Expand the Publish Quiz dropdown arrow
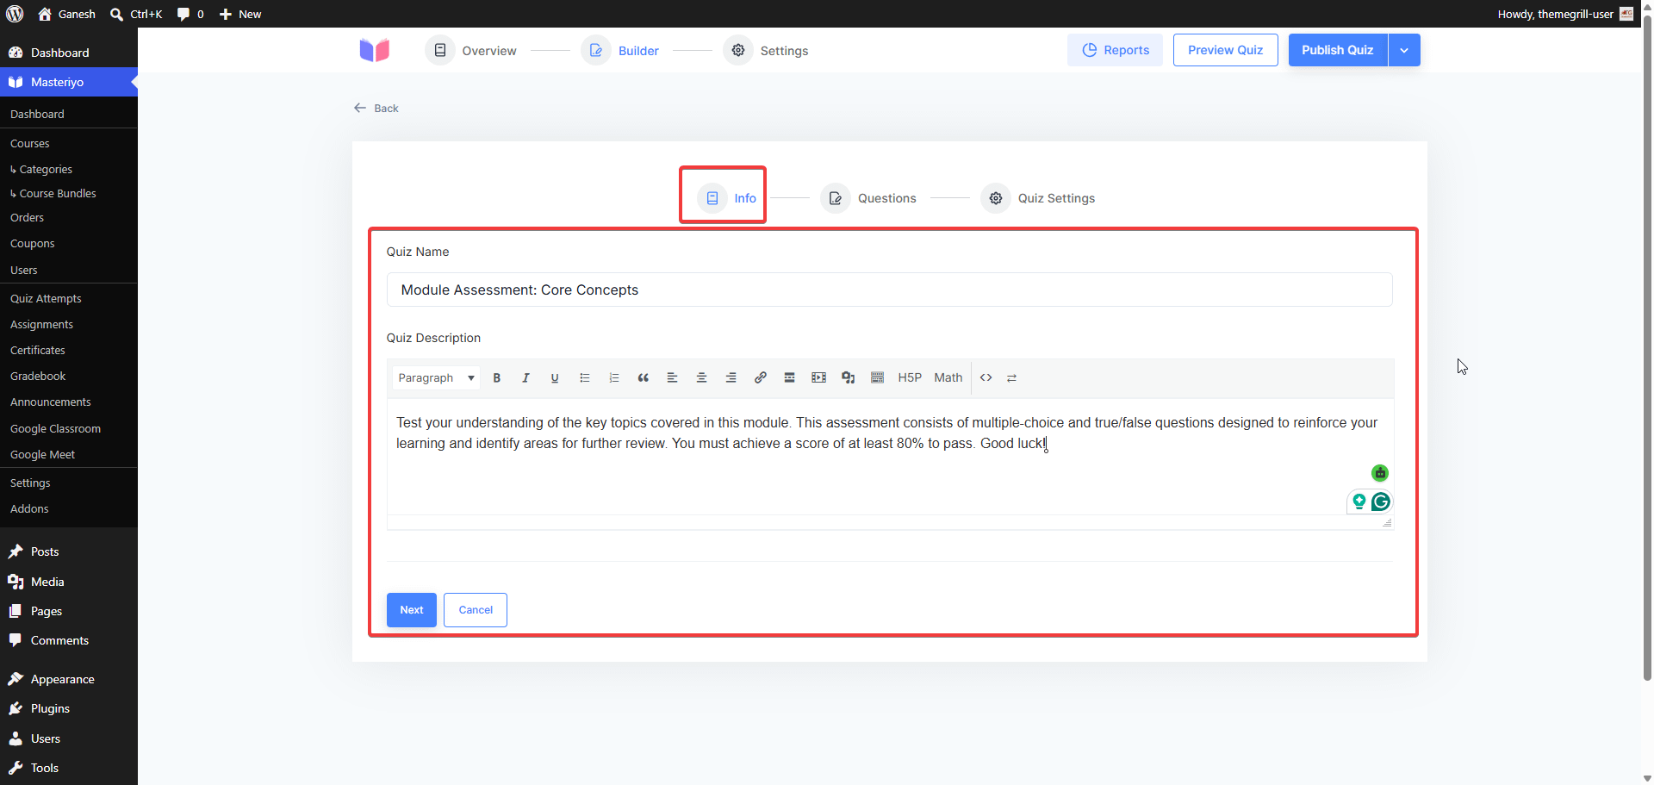This screenshot has height=785, width=1654. [x=1404, y=50]
